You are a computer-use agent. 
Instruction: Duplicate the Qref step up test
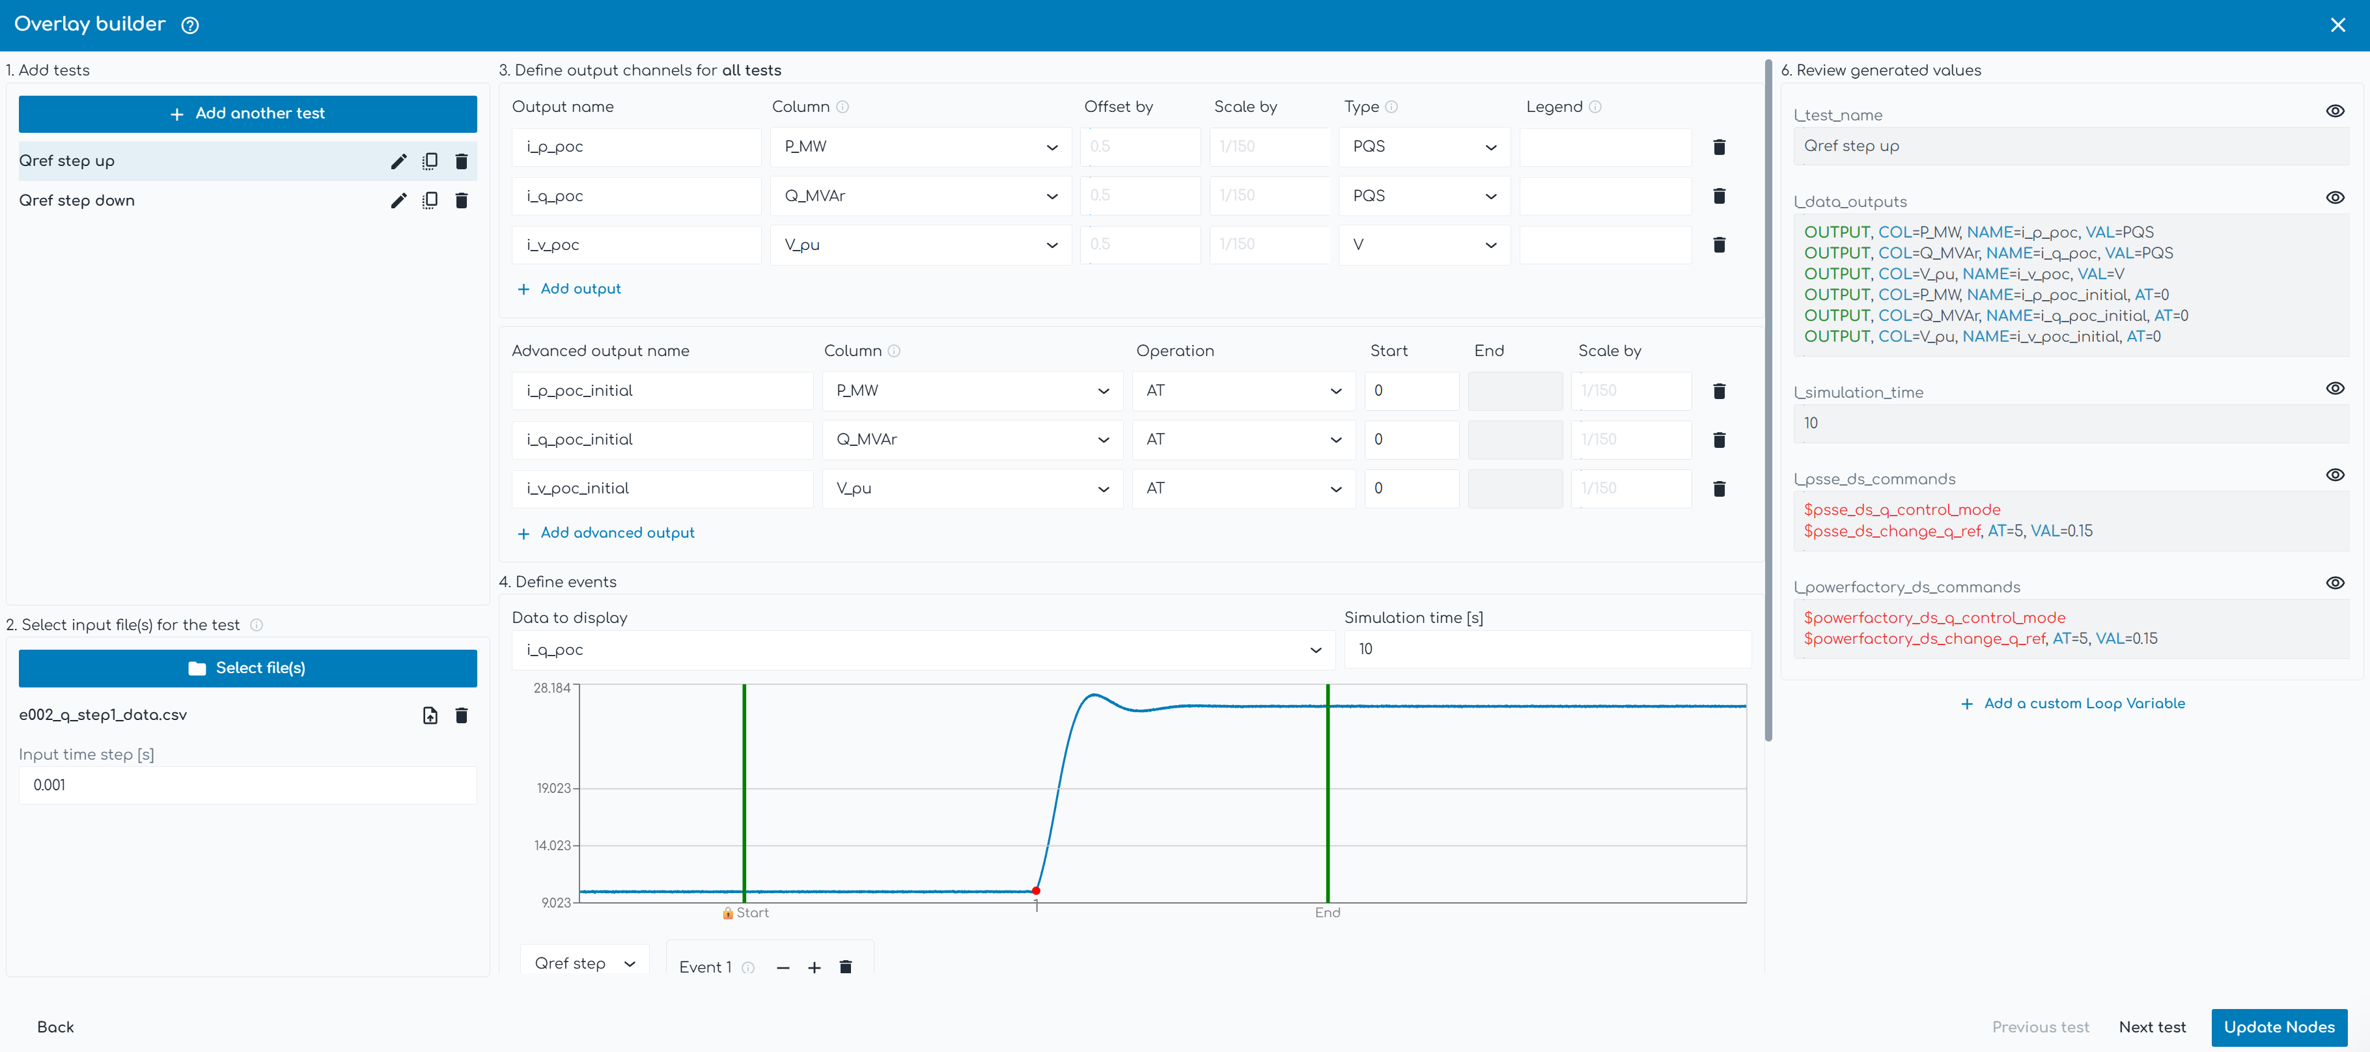tap(430, 161)
